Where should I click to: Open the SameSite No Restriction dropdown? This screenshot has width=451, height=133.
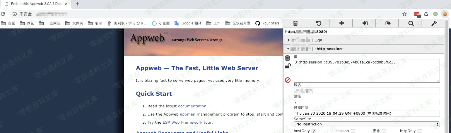click(x=366, y=124)
